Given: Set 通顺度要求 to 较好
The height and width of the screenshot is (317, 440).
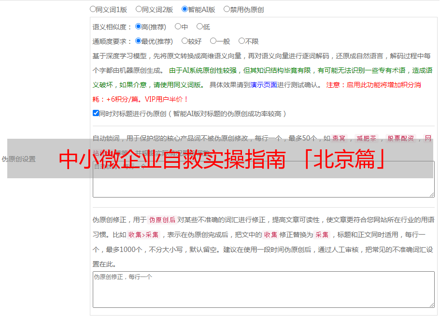Looking at the screenshot, I should [x=185, y=41].
